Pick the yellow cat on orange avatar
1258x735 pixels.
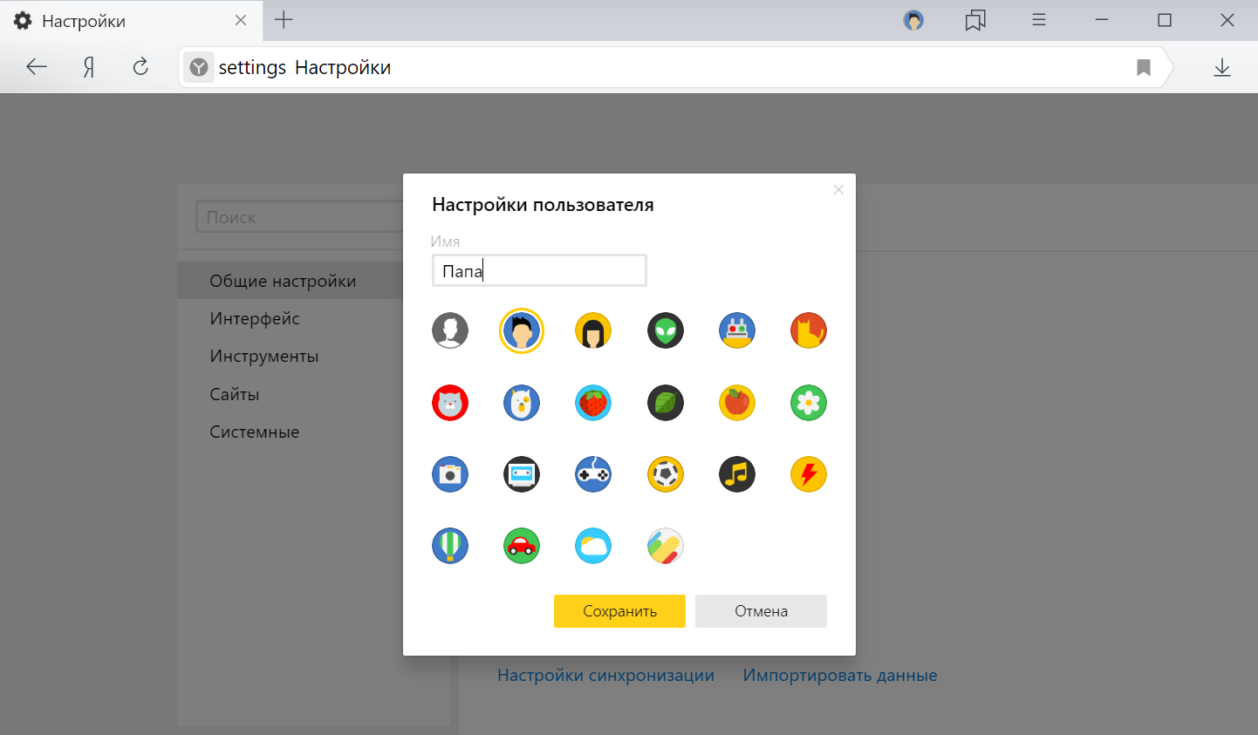[x=809, y=330]
